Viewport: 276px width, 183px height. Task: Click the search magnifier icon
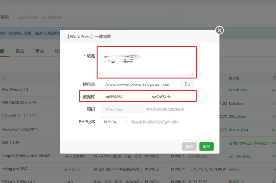[x=176, y=17]
